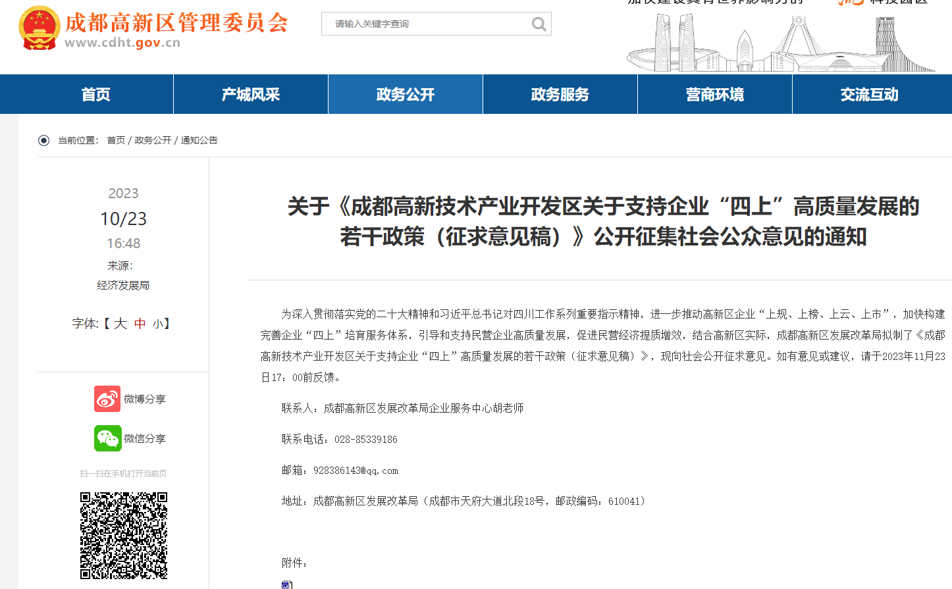Set font size to small (小)
The height and width of the screenshot is (589, 952).
158,324
